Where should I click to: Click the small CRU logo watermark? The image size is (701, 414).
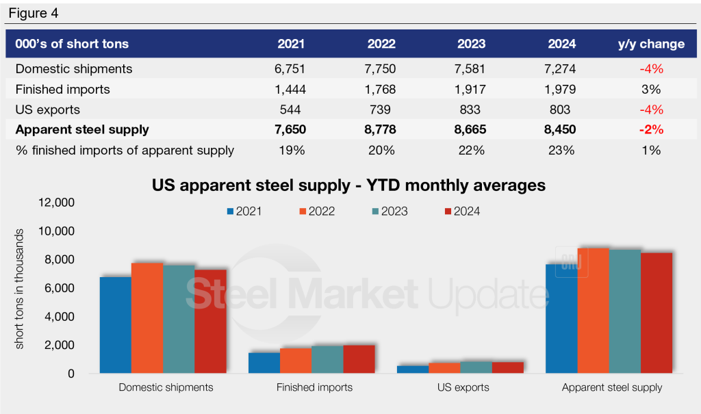(576, 262)
